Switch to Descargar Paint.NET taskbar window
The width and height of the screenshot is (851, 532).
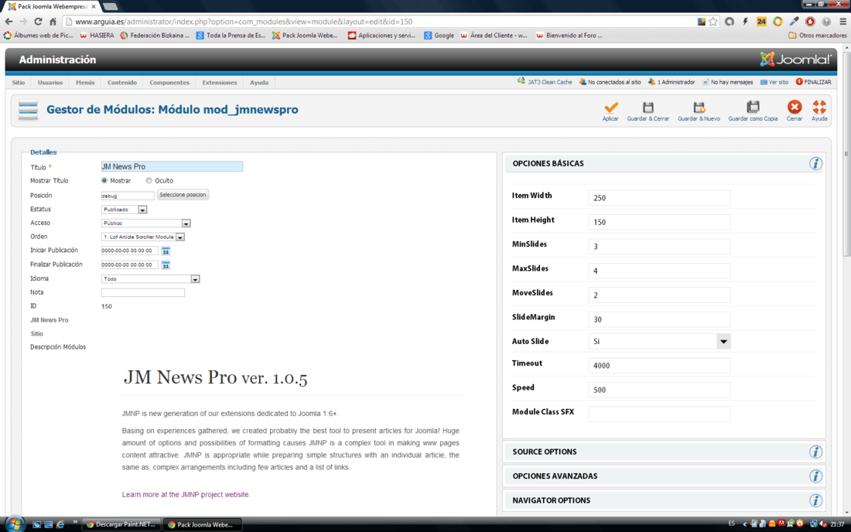click(x=122, y=524)
